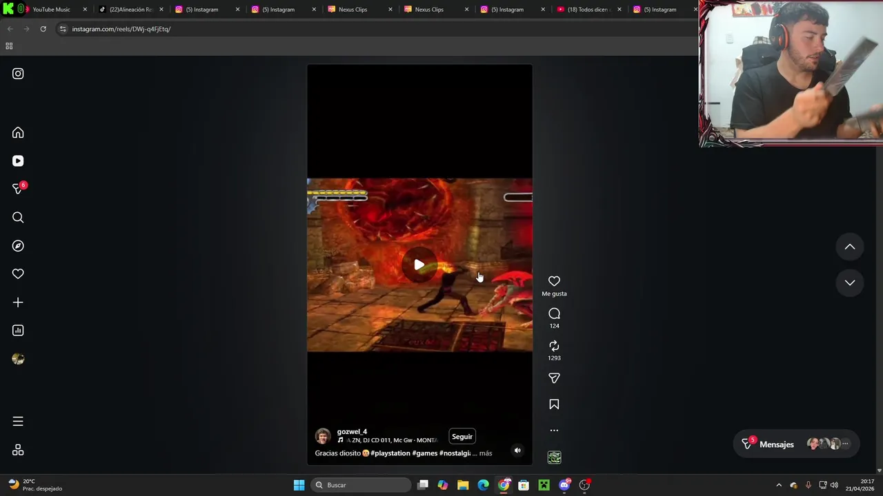Open the More hamburger menu
The image size is (883, 496).
pyautogui.click(x=18, y=421)
